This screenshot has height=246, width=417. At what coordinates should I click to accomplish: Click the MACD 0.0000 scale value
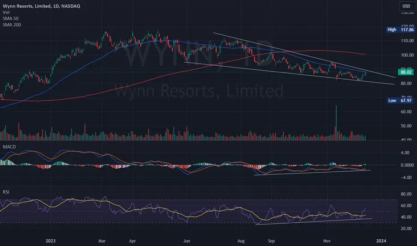pyautogui.click(x=407, y=165)
